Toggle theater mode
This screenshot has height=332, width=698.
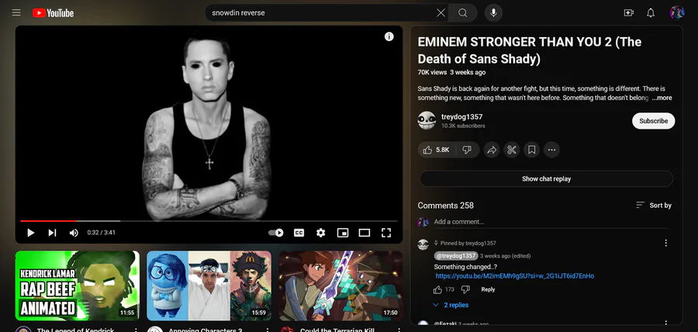365,232
